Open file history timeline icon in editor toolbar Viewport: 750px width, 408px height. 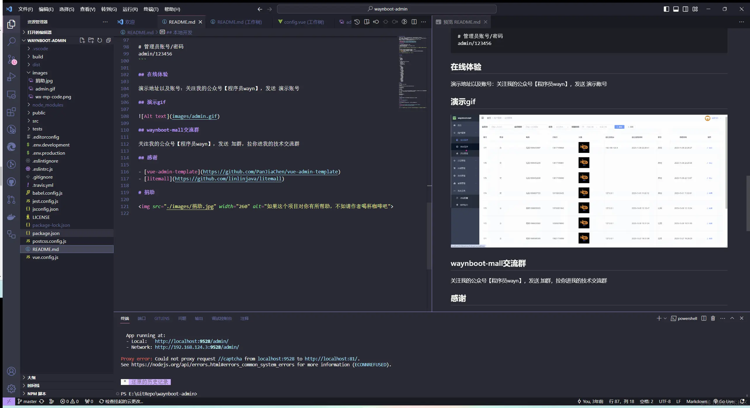(x=357, y=22)
